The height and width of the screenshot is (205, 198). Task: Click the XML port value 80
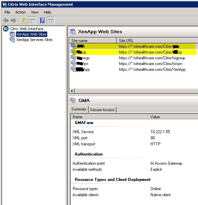pyautogui.click(x=152, y=138)
